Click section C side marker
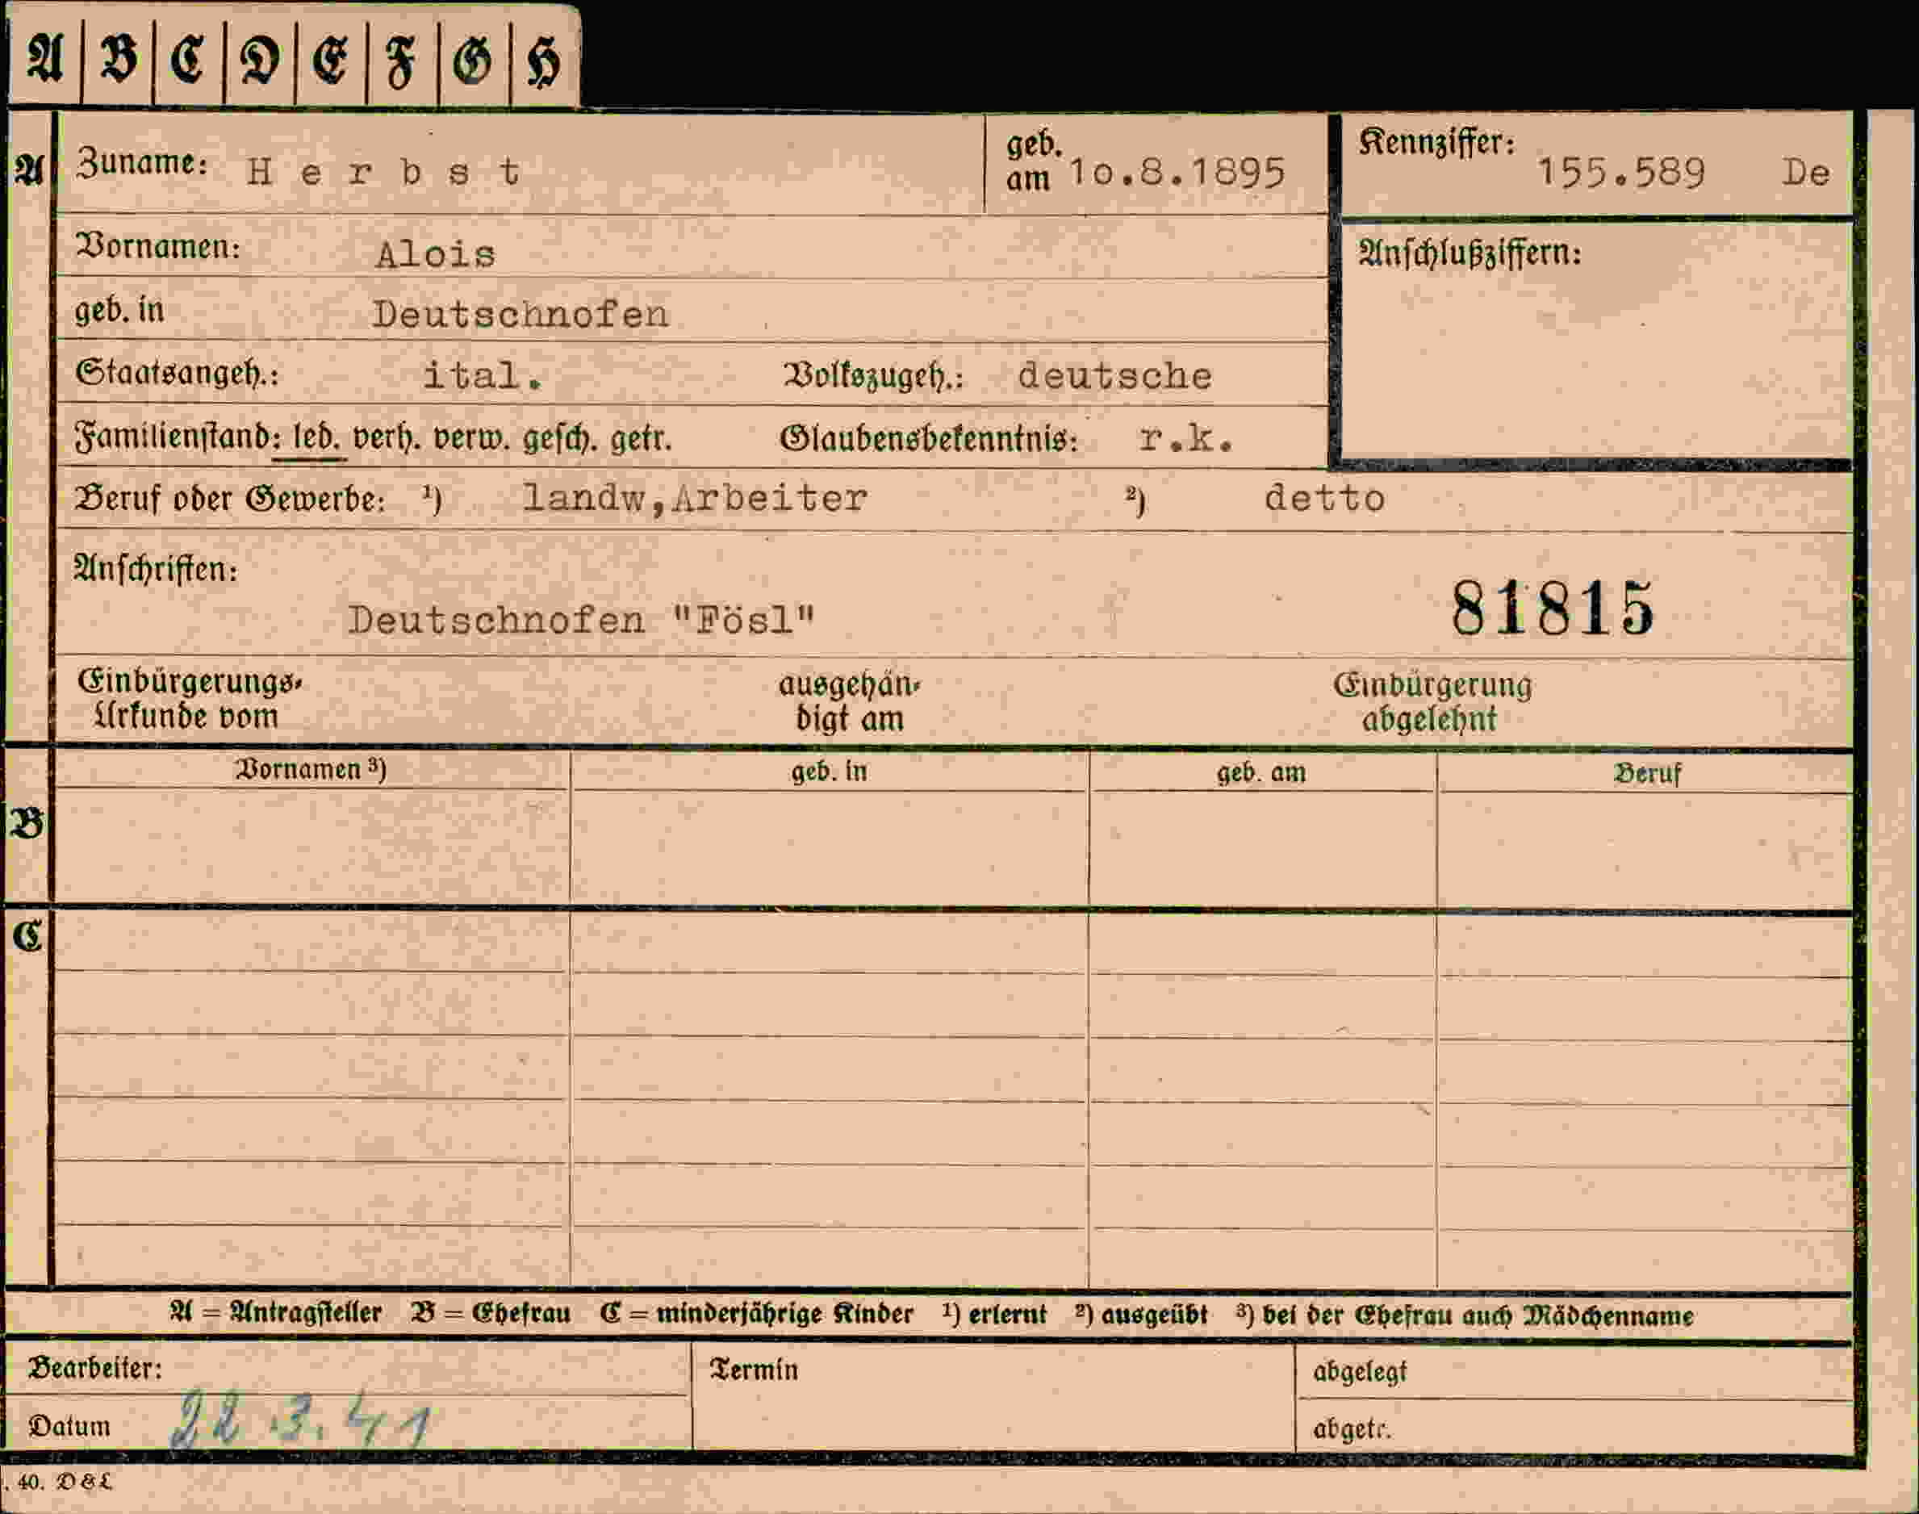 27,935
